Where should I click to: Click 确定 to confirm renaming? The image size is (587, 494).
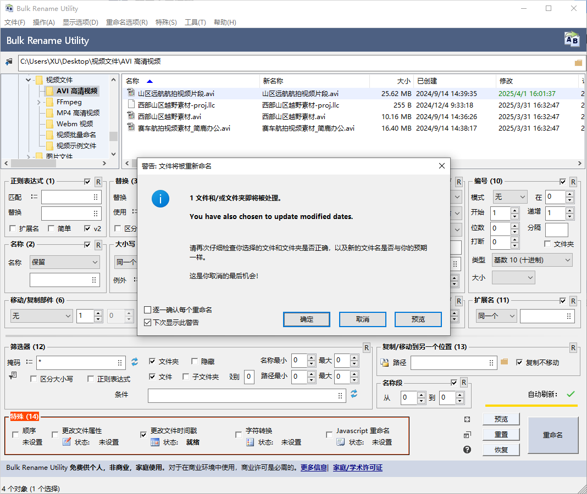tap(307, 319)
